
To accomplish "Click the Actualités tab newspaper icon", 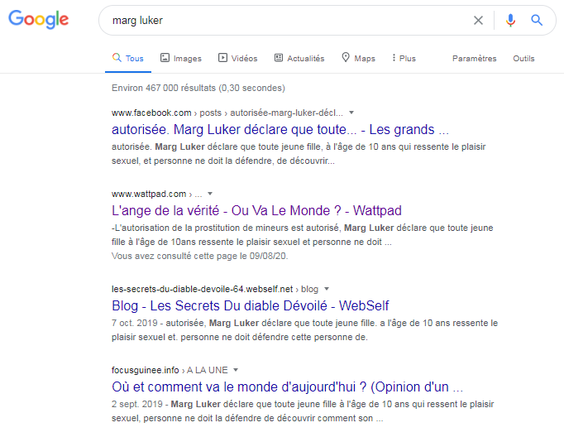I will pos(279,58).
